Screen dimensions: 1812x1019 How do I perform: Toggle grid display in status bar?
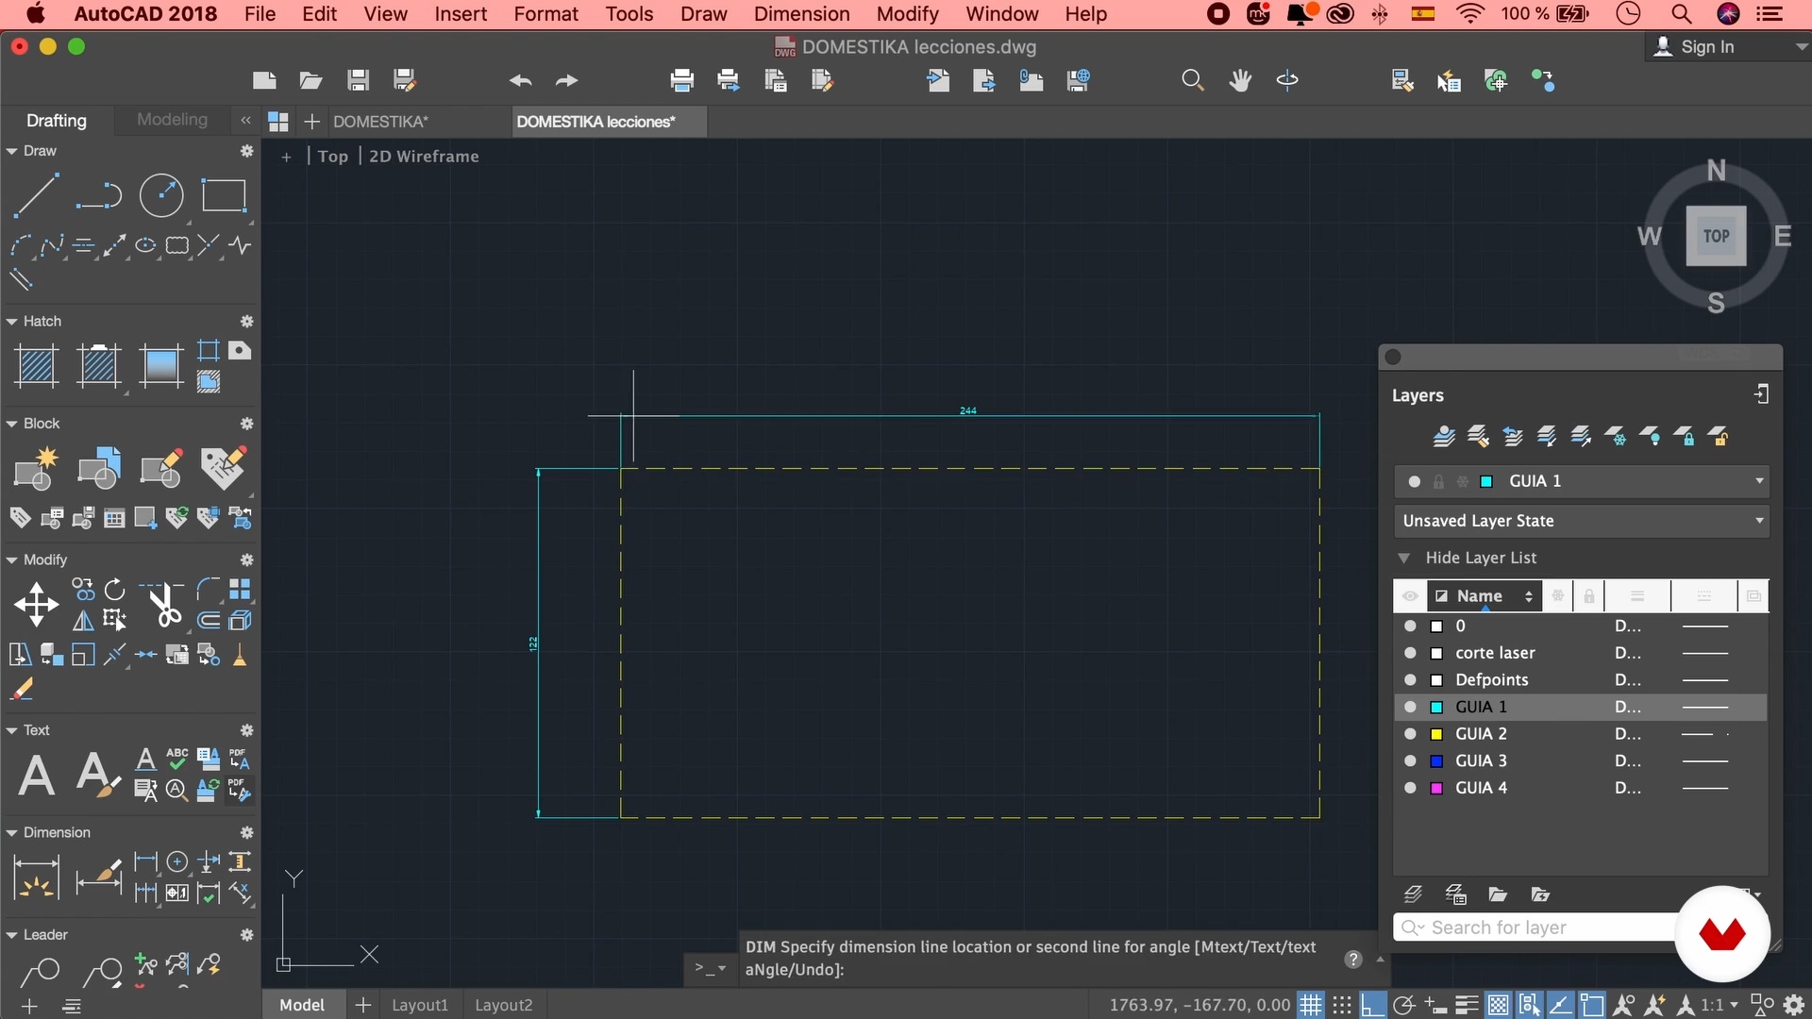(1311, 1005)
